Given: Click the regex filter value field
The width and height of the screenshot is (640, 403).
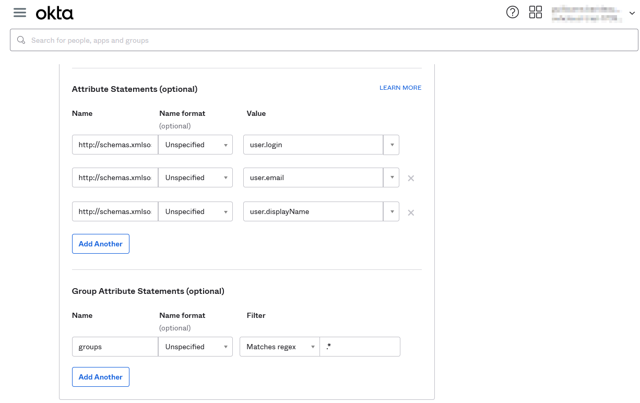Looking at the screenshot, I should pos(360,347).
